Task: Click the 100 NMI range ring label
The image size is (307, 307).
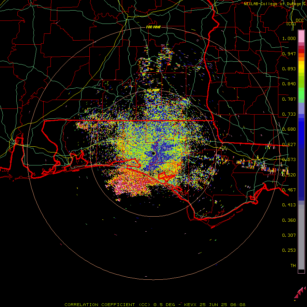Action: (x=153, y=27)
